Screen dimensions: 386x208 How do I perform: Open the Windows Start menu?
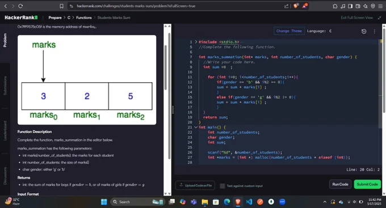click(x=104, y=202)
